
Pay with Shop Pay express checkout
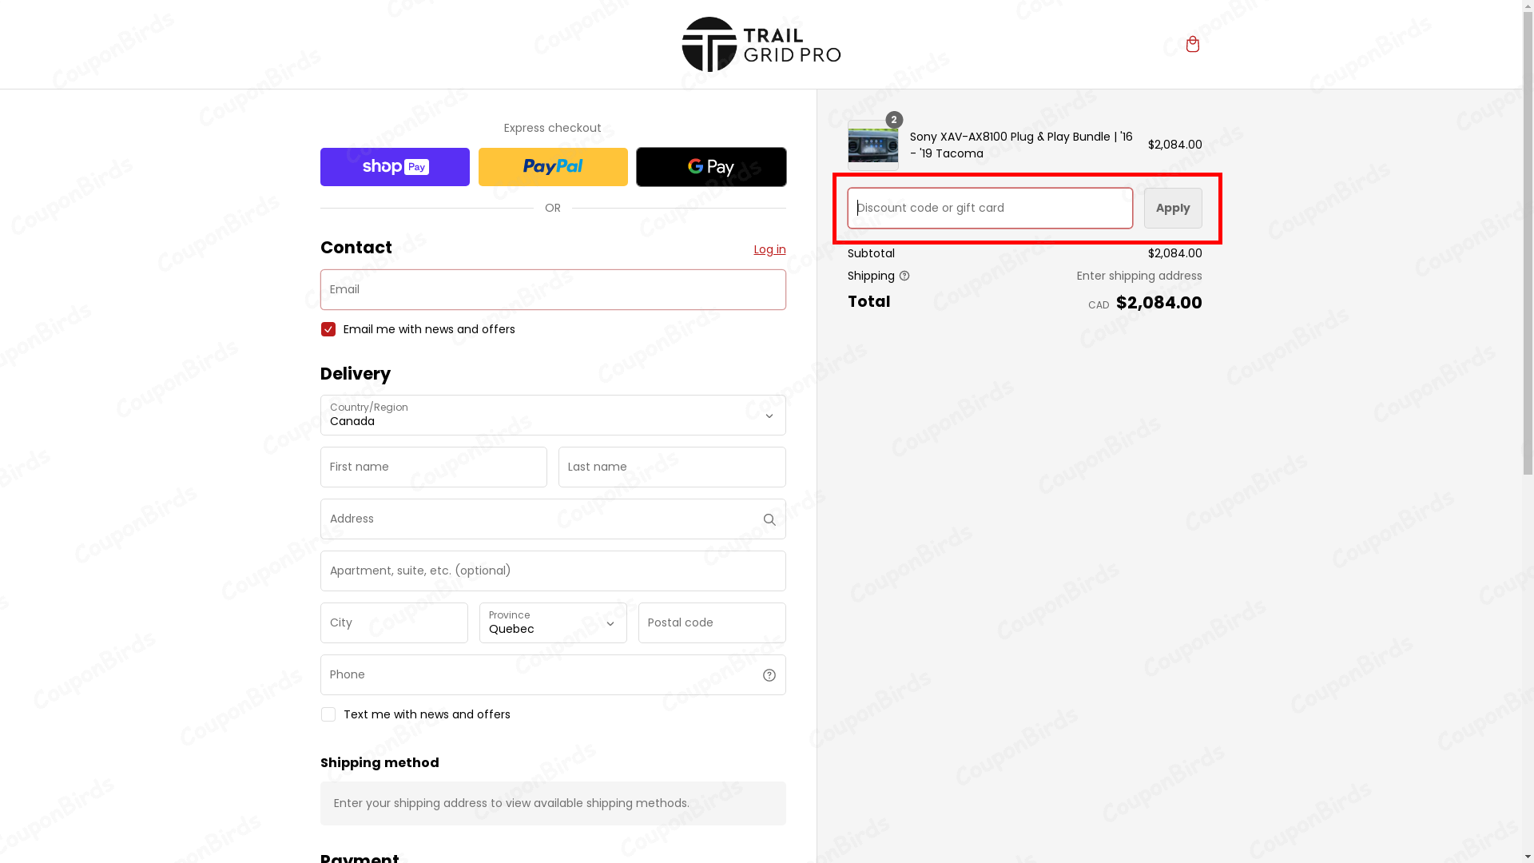(395, 167)
